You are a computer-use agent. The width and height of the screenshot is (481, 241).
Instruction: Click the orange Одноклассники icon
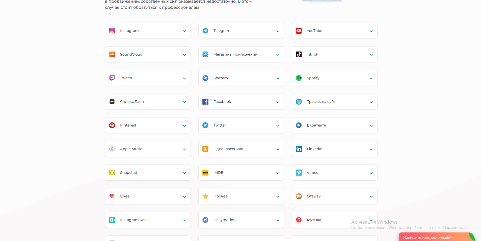pyautogui.click(x=205, y=149)
